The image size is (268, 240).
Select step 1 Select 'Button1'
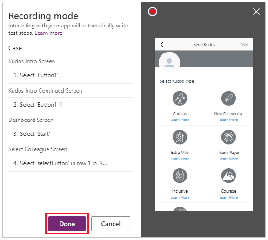click(x=71, y=75)
